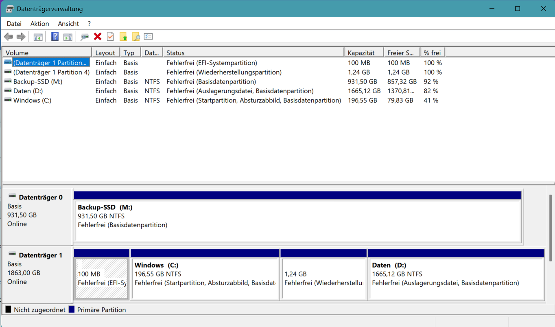Viewport: 555px width, 327px height.
Task: Click the status Fehlerfrei (Wiederherstellungspartition) in the list
Action: (x=224, y=72)
